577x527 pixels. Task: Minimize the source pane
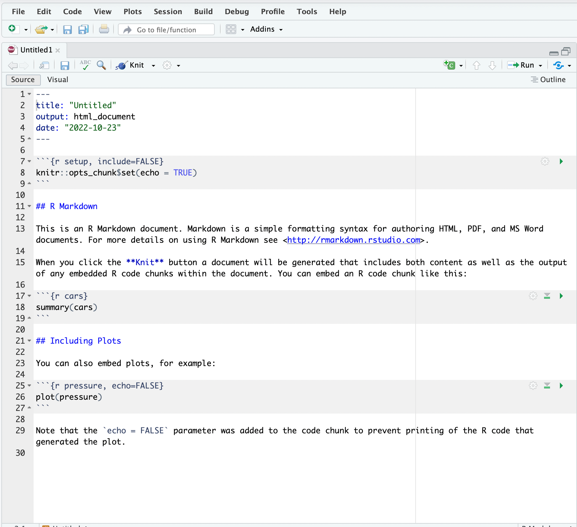tap(554, 53)
